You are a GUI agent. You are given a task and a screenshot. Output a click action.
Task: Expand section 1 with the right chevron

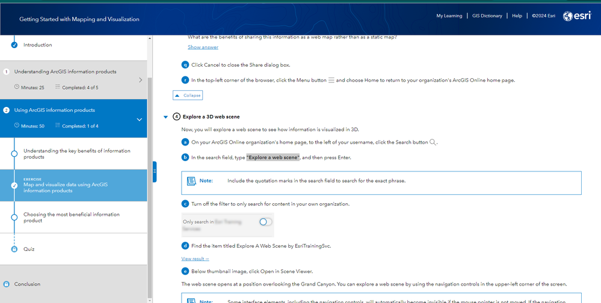coord(140,80)
